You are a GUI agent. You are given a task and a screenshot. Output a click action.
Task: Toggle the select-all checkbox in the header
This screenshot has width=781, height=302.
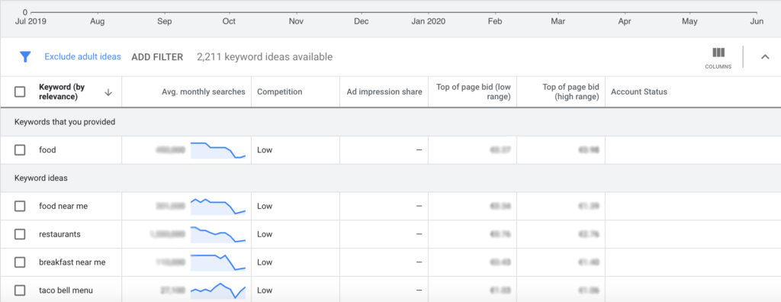point(20,92)
